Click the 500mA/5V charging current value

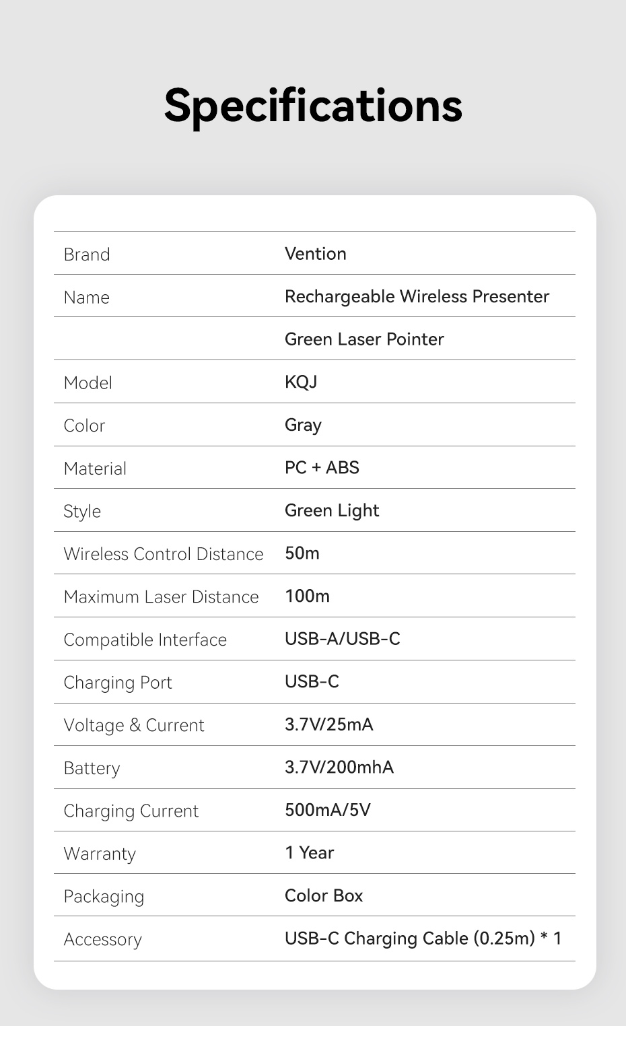(x=328, y=810)
